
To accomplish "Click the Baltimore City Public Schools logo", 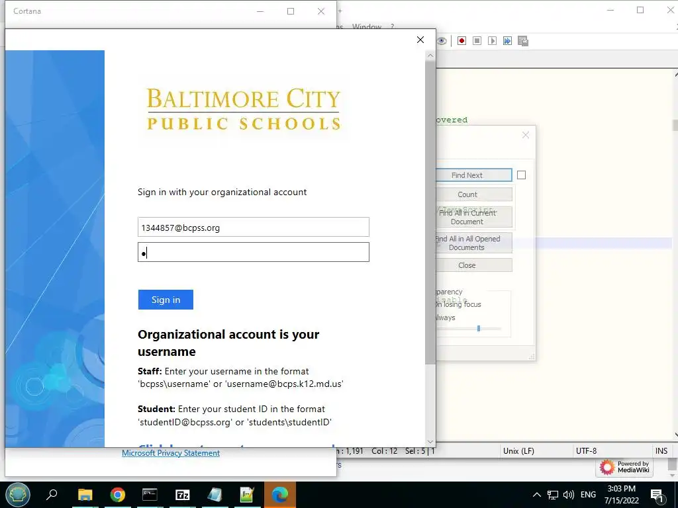I will (x=244, y=109).
